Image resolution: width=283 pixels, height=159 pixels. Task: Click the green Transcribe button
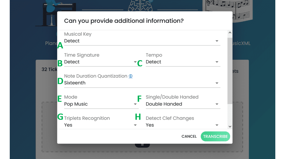click(x=215, y=137)
